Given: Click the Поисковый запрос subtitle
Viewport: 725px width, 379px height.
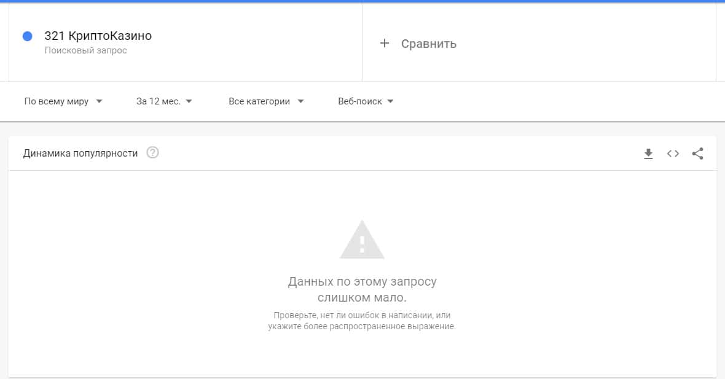Looking at the screenshot, I should pyautogui.click(x=85, y=50).
